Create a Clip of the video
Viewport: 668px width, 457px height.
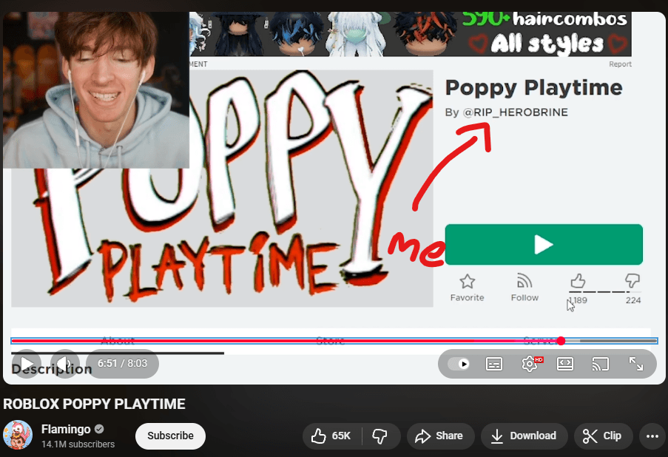click(603, 436)
